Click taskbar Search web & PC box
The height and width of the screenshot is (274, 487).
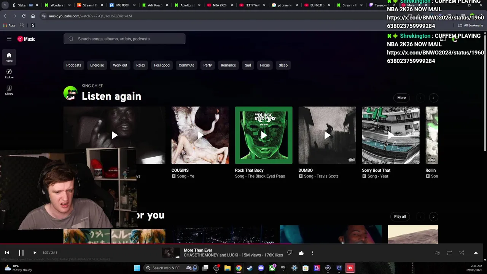point(171,268)
